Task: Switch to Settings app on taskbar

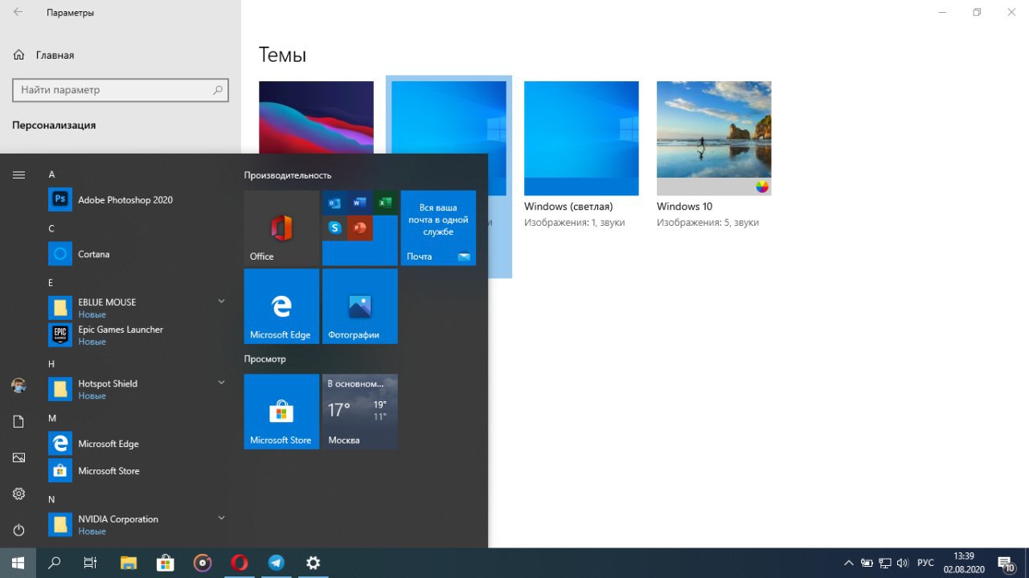Action: pyautogui.click(x=313, y=563)
